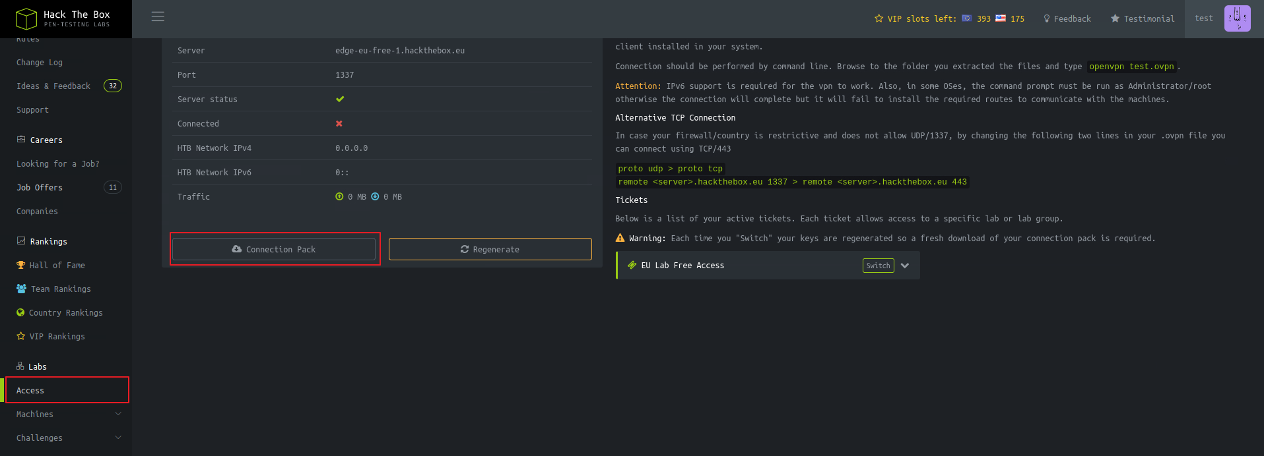The image size is (1264, 456).
Task: Click the Country Rankings globe icon
Action: (x=20, y=312)
